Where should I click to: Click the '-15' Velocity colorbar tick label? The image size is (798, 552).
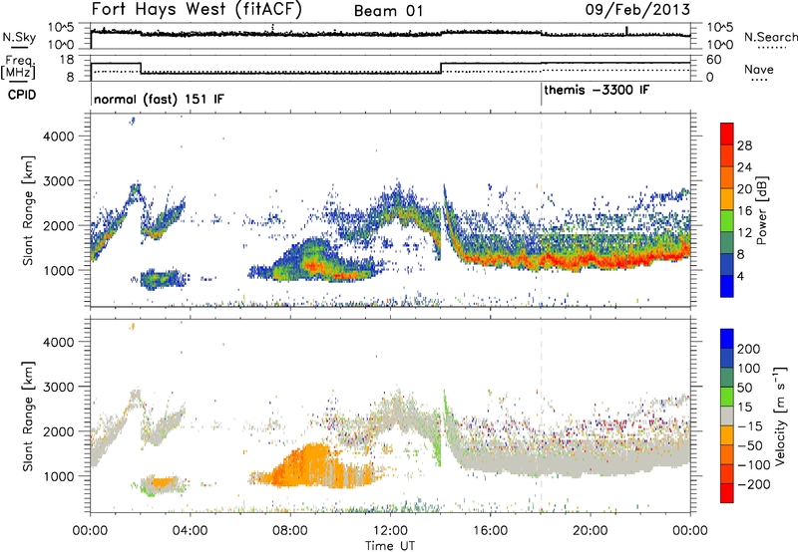coord(750,426)
